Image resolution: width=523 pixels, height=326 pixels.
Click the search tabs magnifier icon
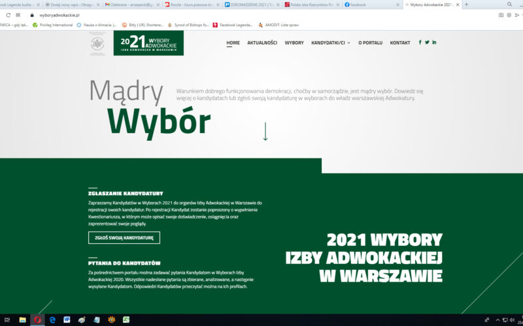(x=510, y=5)
